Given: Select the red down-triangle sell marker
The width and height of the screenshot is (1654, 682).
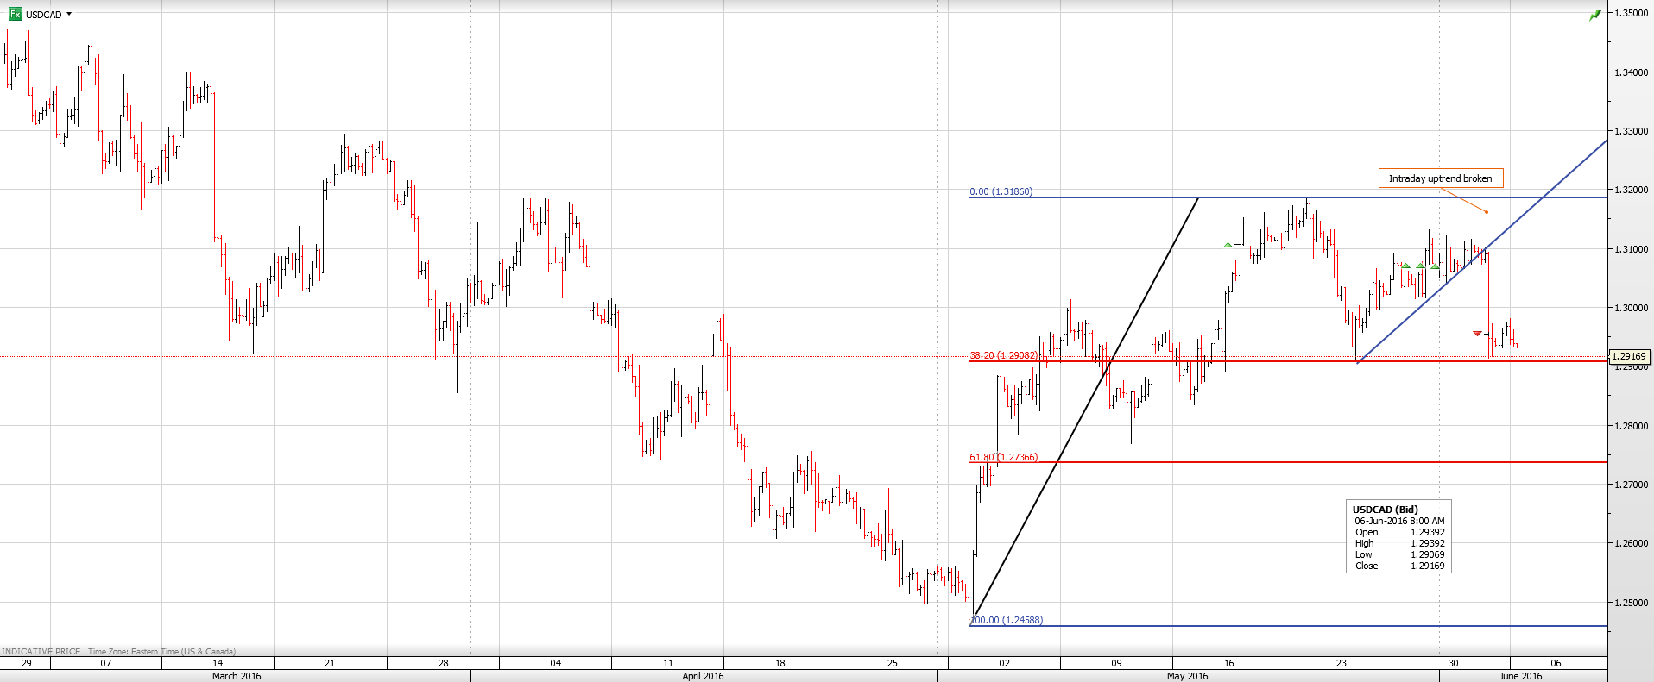Looking at the screenshot, I should pos(1477,333).
